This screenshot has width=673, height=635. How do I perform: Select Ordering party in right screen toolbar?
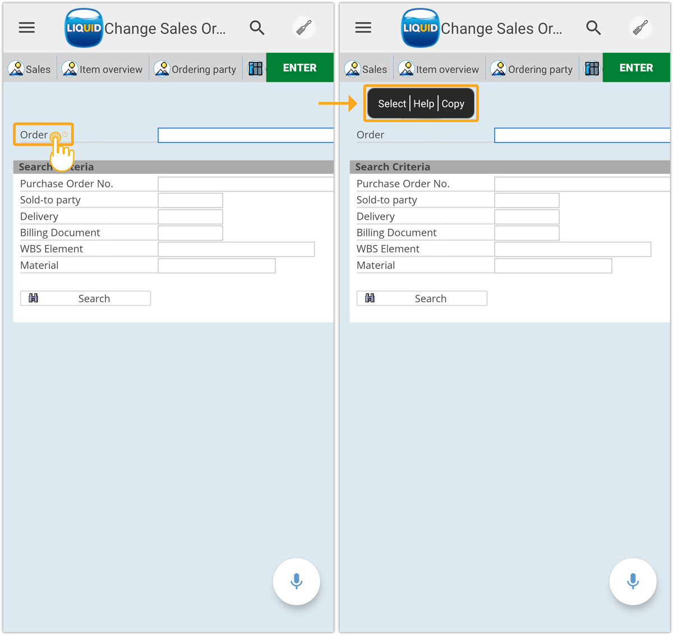pos(532,69)
